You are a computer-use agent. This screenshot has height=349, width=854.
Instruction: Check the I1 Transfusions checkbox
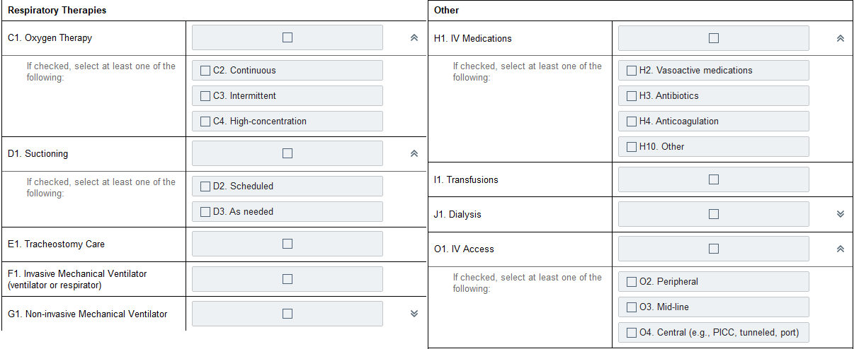coord(714,179)
